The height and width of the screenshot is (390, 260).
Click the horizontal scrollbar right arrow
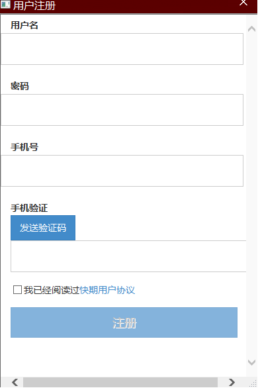[x=232, y=382]
